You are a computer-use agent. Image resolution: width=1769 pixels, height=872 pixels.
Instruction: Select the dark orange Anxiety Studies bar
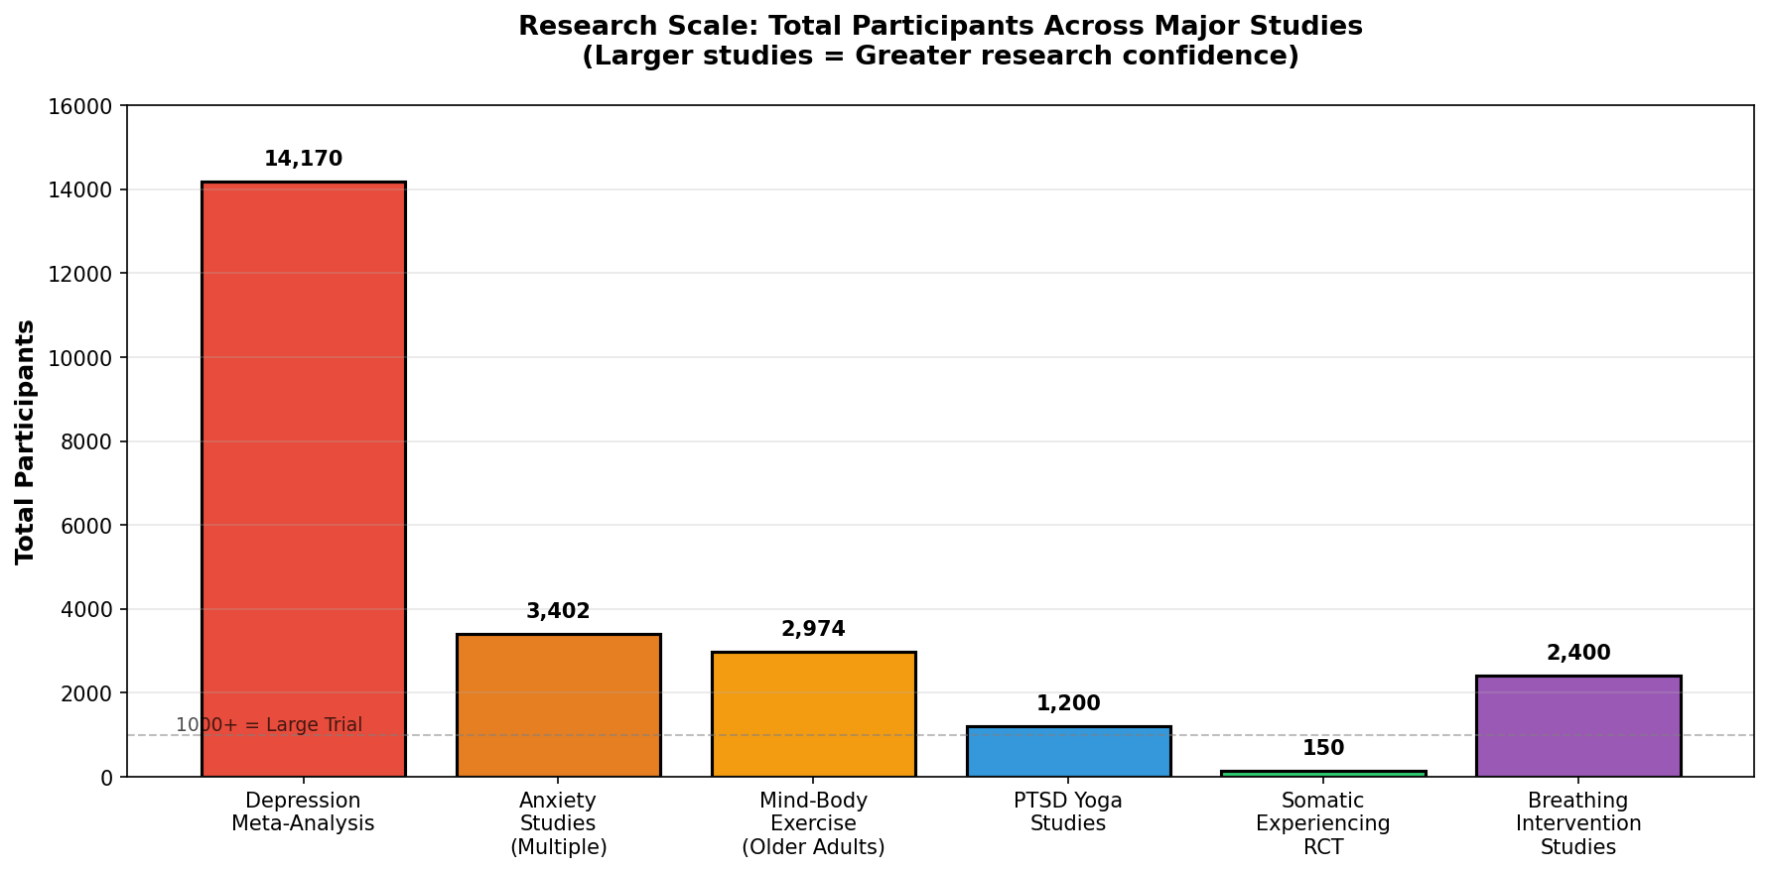click(559, 705)
